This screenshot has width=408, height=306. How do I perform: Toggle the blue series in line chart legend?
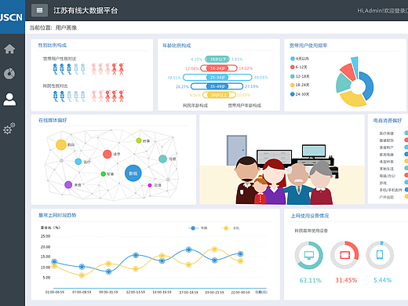[x=198, y=228]
